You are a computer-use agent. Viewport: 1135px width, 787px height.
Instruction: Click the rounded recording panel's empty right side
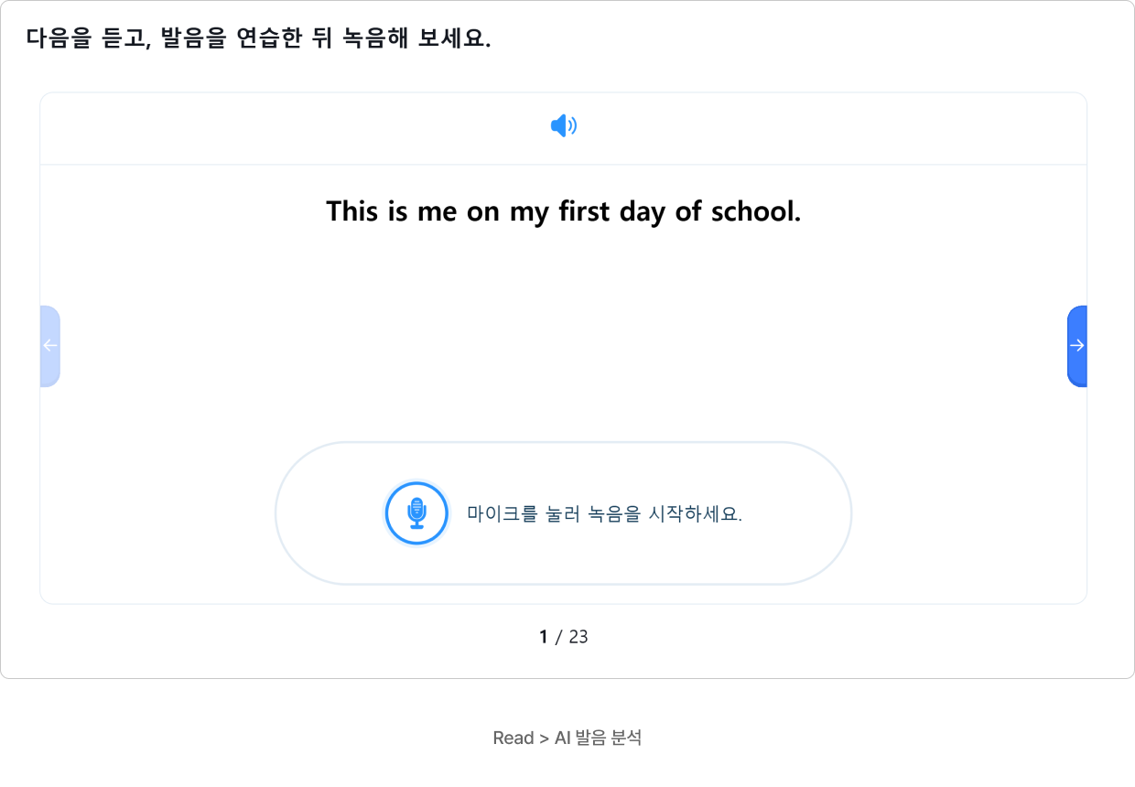(x=796, y=513)
